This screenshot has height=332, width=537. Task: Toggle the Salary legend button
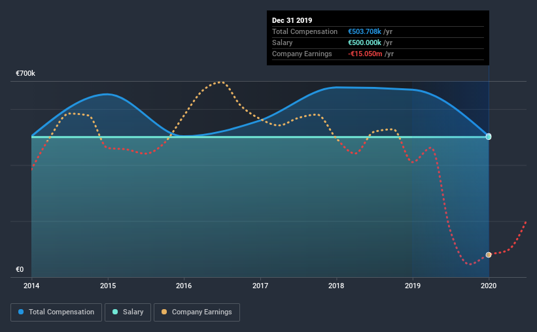tap(128, 312)
